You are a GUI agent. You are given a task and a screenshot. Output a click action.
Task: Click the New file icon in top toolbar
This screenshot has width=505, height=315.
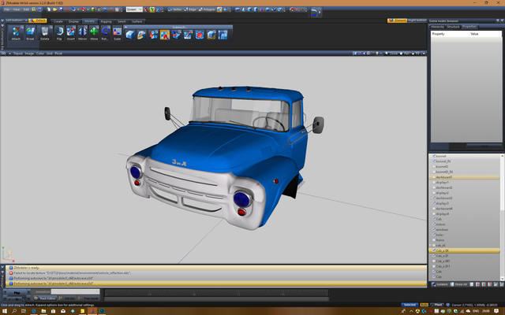tap(49, 9)
